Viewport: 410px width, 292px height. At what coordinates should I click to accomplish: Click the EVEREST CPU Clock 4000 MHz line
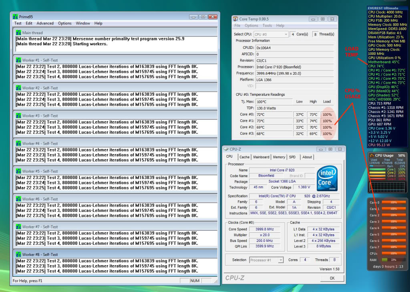[x=386, y=12]
